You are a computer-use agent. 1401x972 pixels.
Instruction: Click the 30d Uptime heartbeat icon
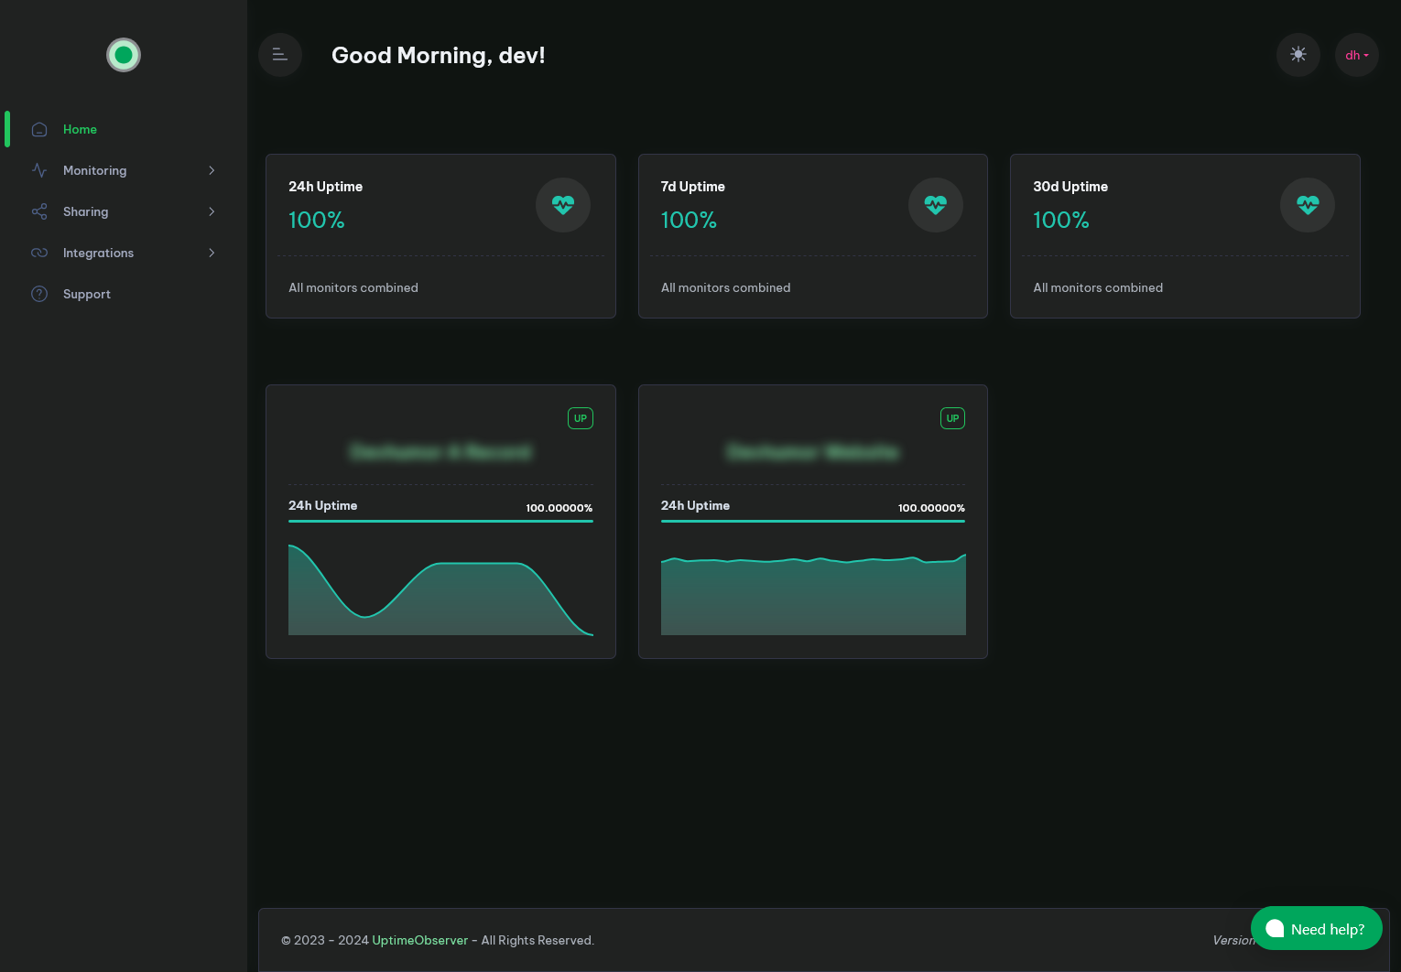[1307, 205]
